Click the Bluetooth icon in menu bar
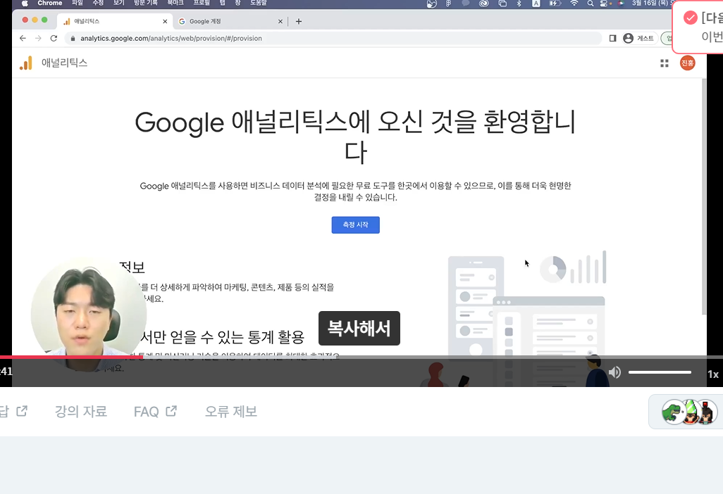723x494 pixels. [519, 4]
